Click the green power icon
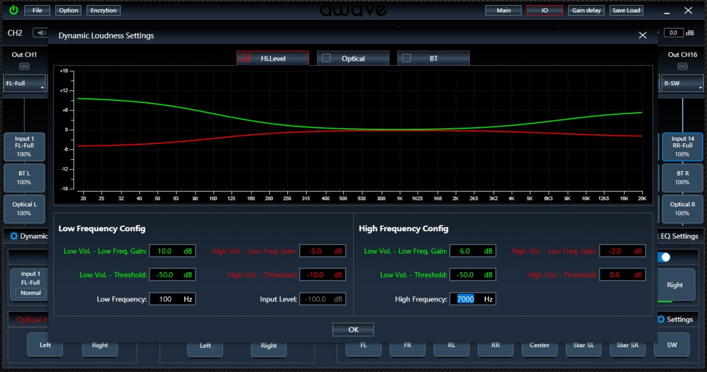 [14, 10]
